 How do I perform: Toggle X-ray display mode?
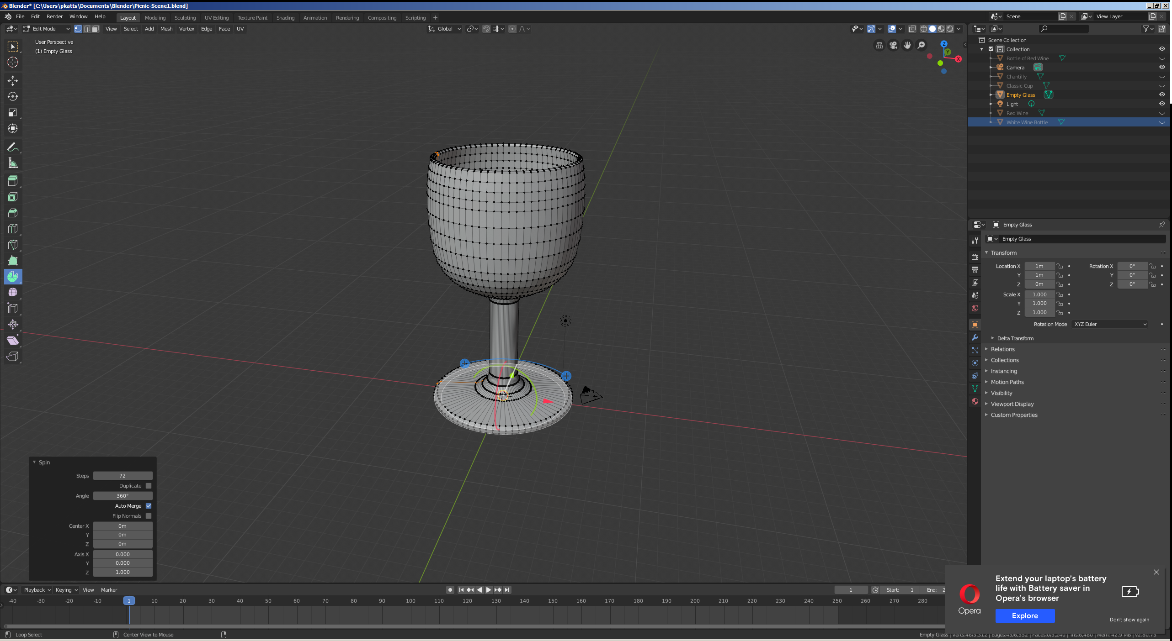coord(912,29)
